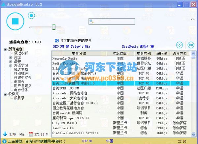Select KissRadio 网络音乐台 station
The width and height of the screenshot is (198, 144).
pyautogui.click(x=120, y=93)
